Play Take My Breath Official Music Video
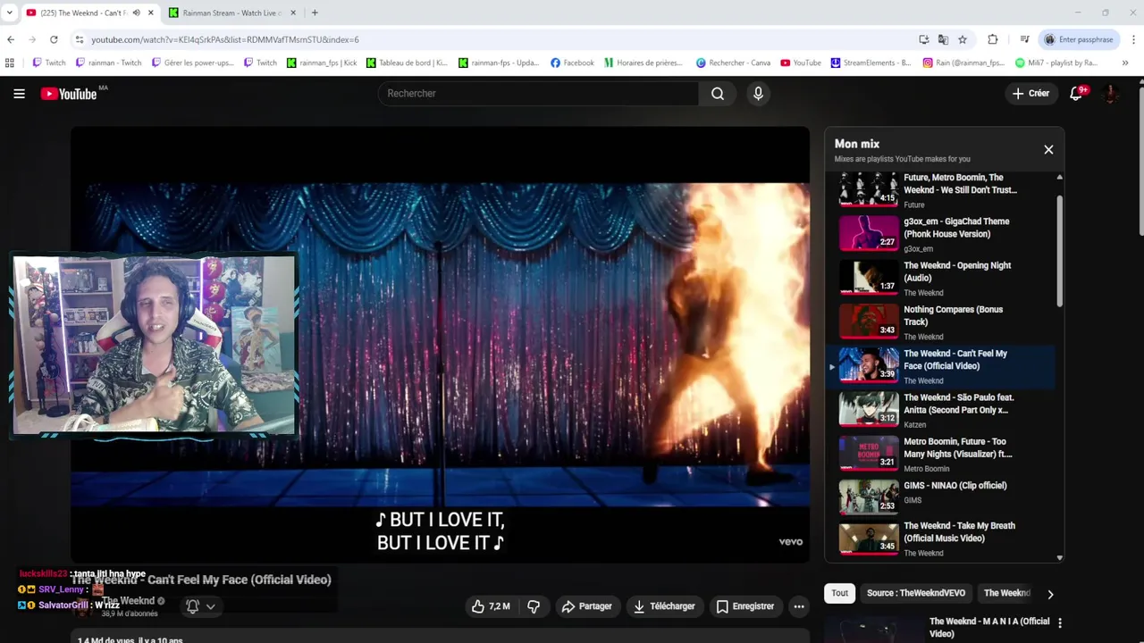 (x=942, y=539)
